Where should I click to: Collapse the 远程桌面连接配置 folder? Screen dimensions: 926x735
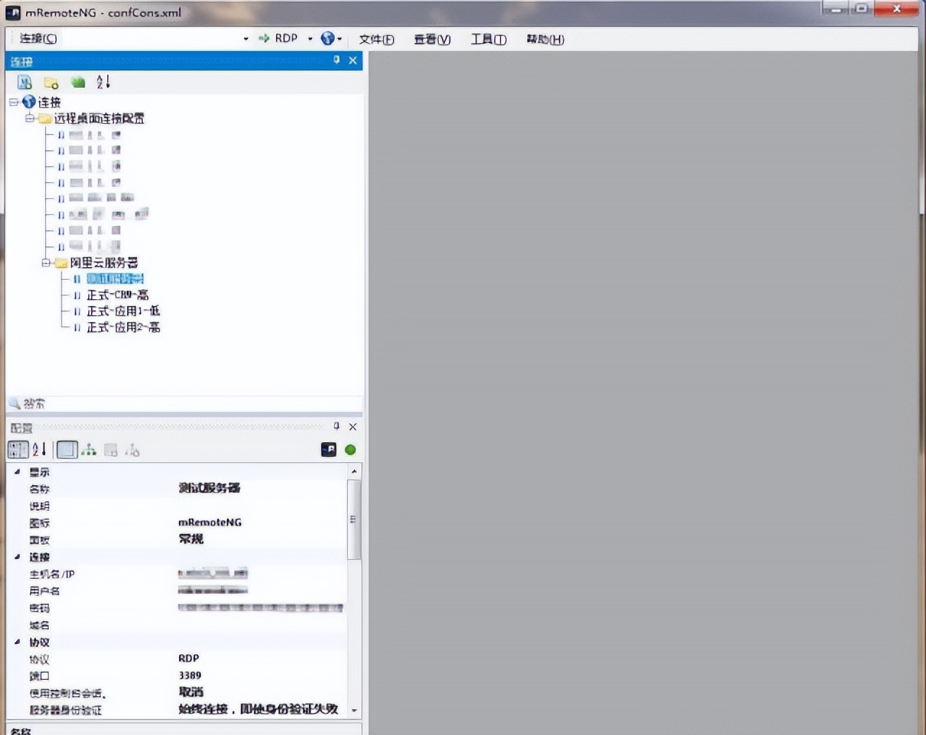[29, 118]
